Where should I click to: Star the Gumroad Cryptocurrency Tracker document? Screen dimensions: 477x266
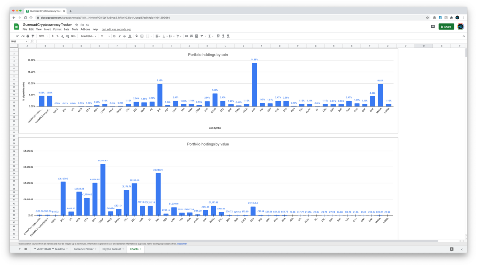coord(77,25)
